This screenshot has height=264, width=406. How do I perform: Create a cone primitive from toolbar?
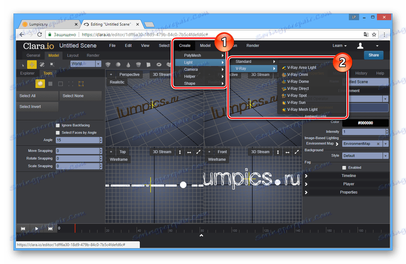128,65
